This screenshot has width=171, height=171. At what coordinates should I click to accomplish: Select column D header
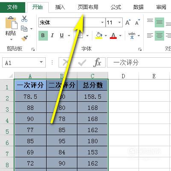pos(124,76)
